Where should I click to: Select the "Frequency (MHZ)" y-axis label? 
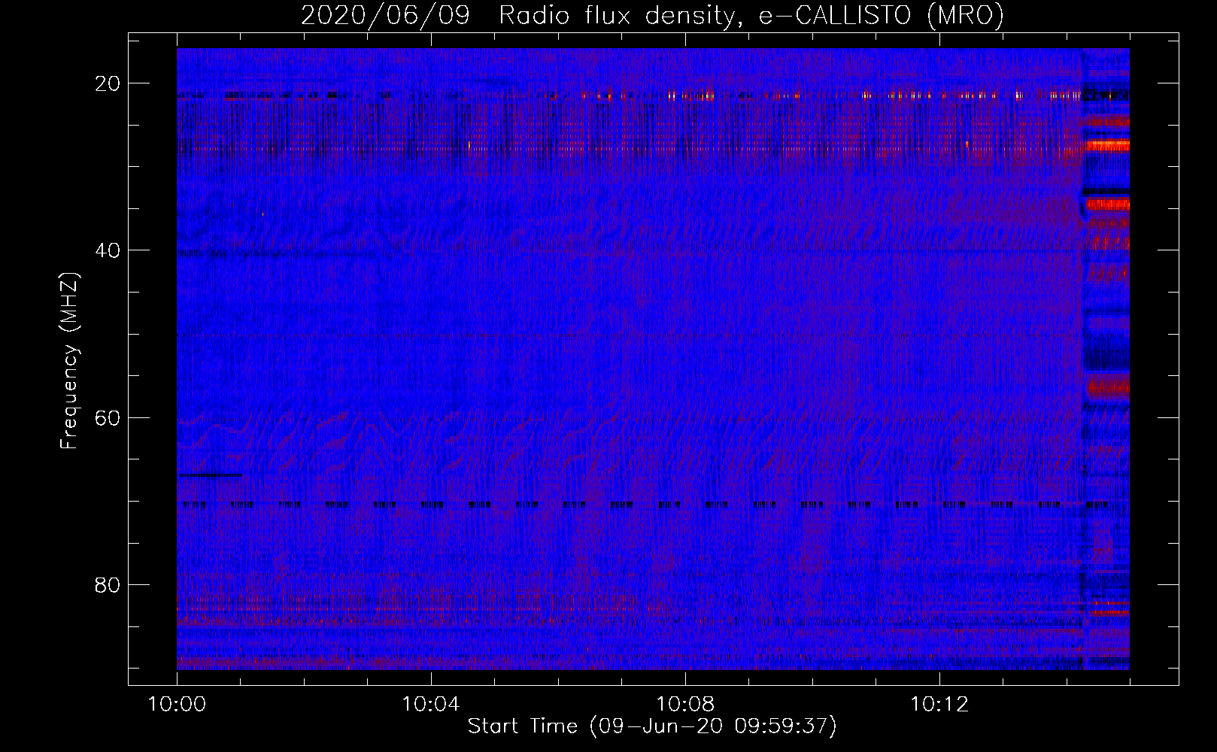[x=69, y=360]
